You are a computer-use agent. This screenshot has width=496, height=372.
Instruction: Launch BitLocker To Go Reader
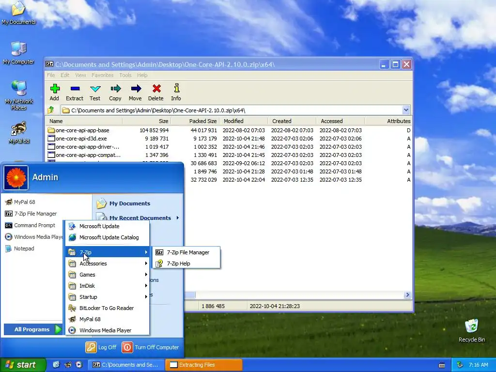[107, 308]
